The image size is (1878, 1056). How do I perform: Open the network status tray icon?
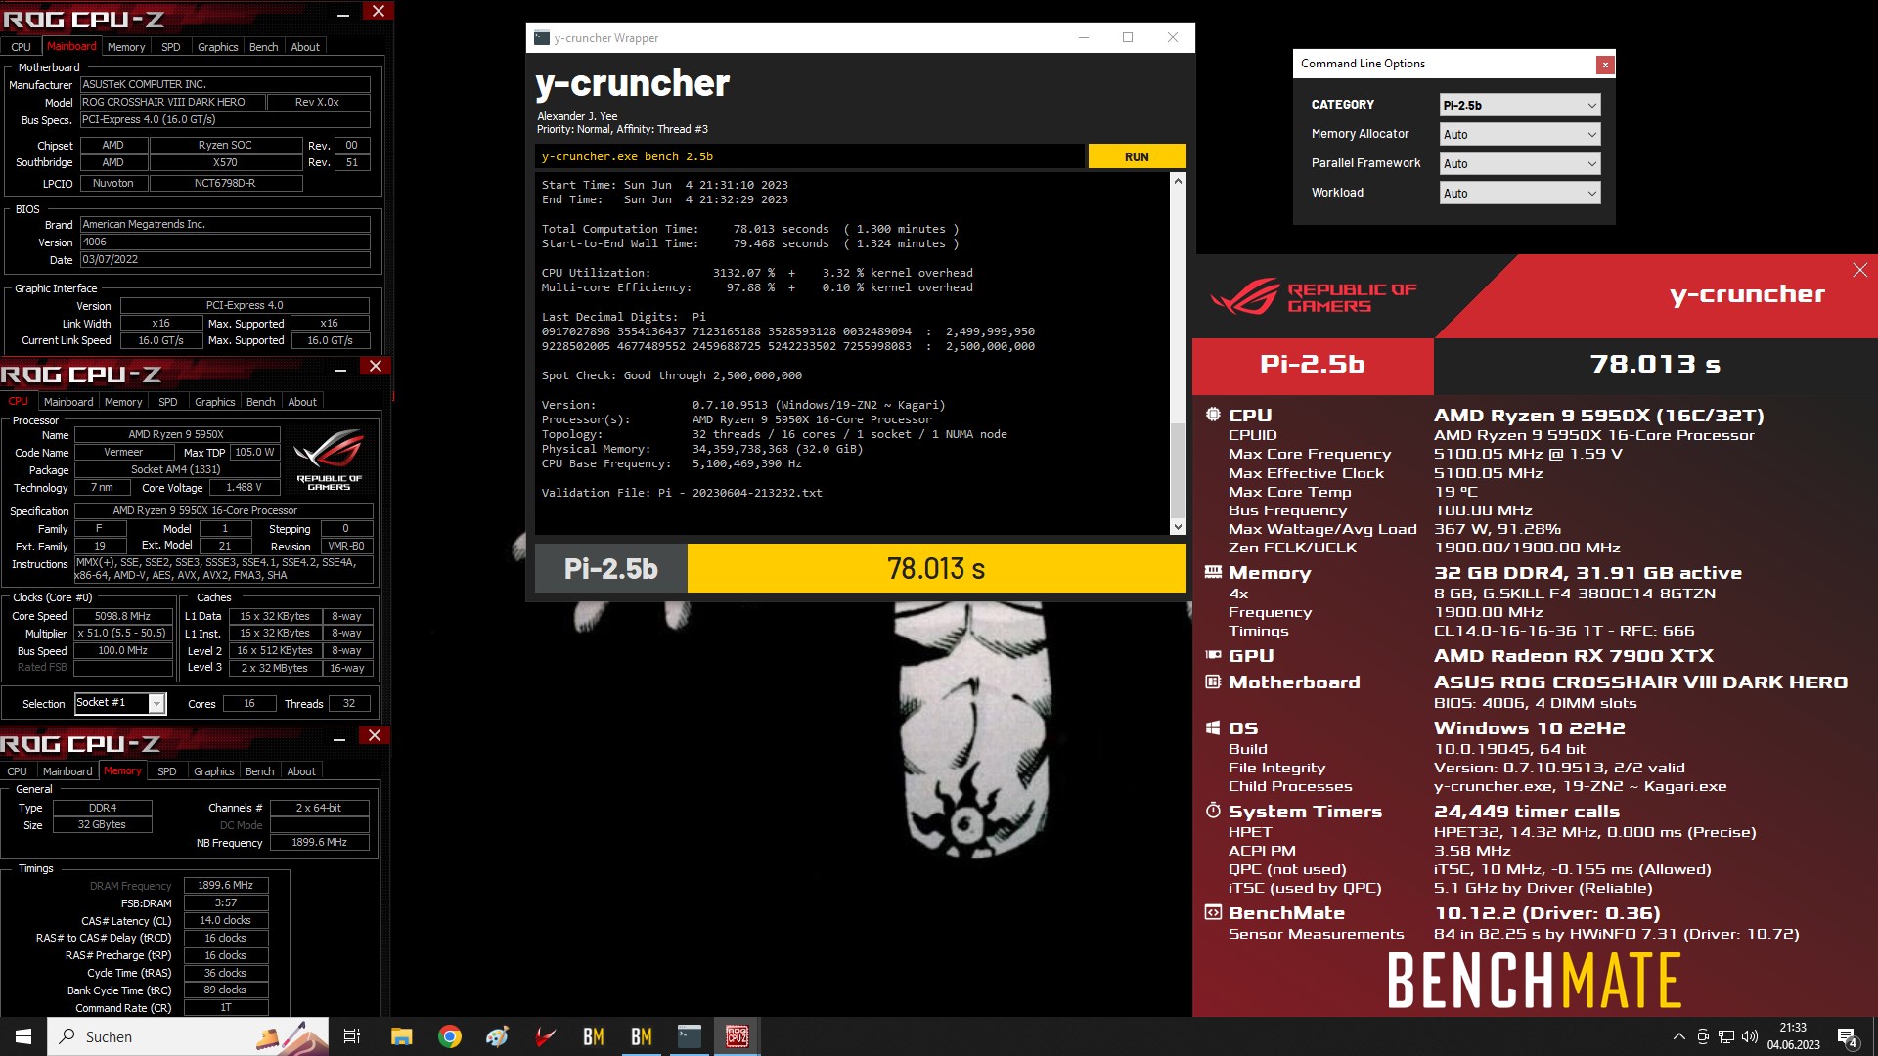coord(1726,1036)
